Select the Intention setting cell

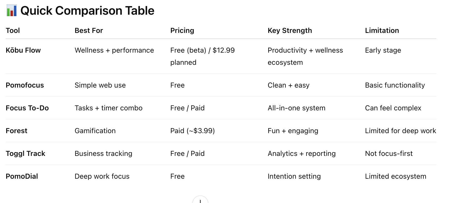click(x=294, y=176)
